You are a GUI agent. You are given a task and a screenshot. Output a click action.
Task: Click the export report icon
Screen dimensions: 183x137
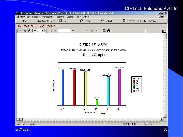coord(30,31)
